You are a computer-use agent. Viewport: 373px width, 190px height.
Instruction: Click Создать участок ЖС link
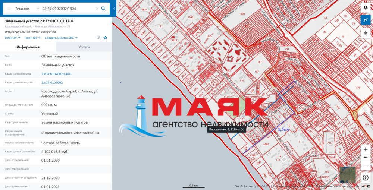(x=61, y=38)
